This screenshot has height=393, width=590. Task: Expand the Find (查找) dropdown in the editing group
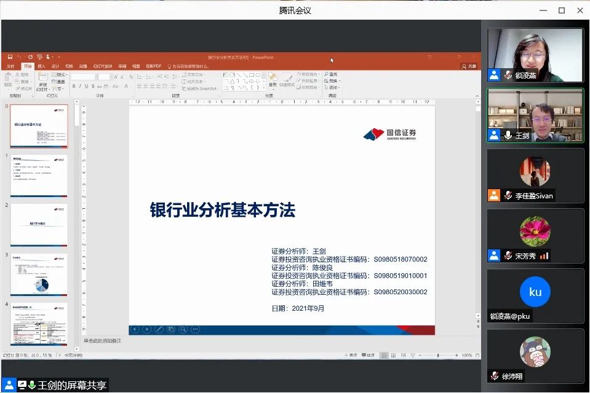point(333,74)
